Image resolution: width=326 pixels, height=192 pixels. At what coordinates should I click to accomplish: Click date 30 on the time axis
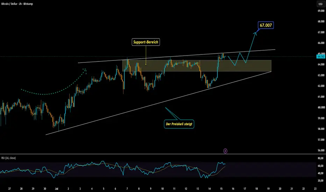45,189
